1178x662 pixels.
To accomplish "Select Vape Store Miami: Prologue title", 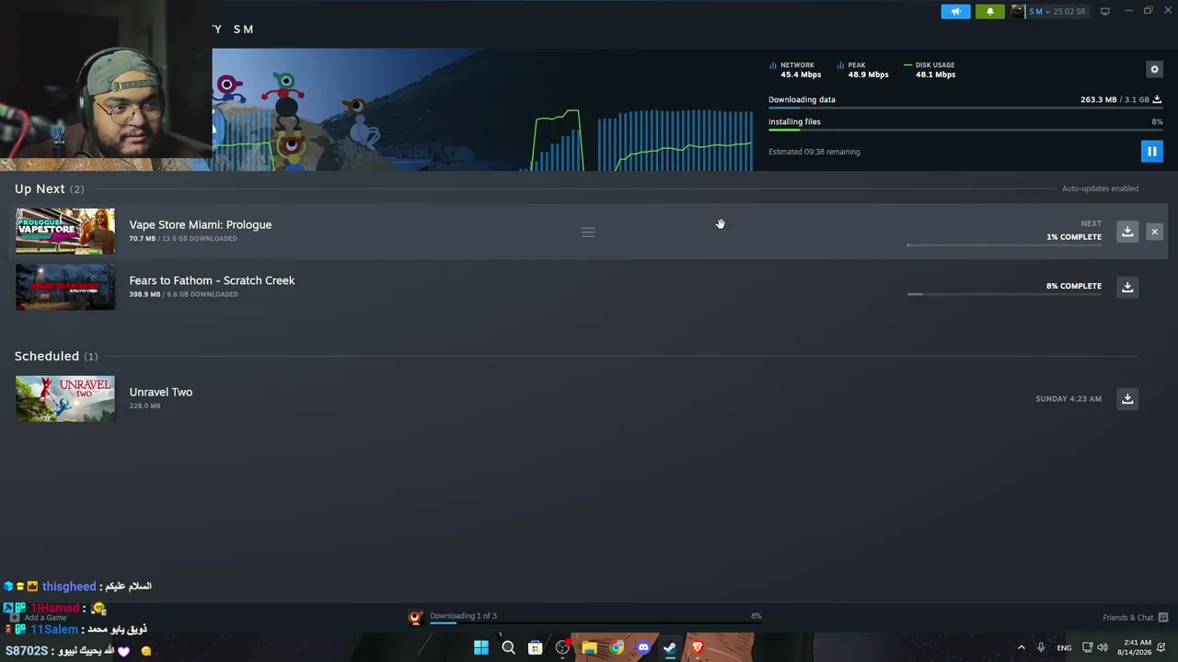I will 201,224.
